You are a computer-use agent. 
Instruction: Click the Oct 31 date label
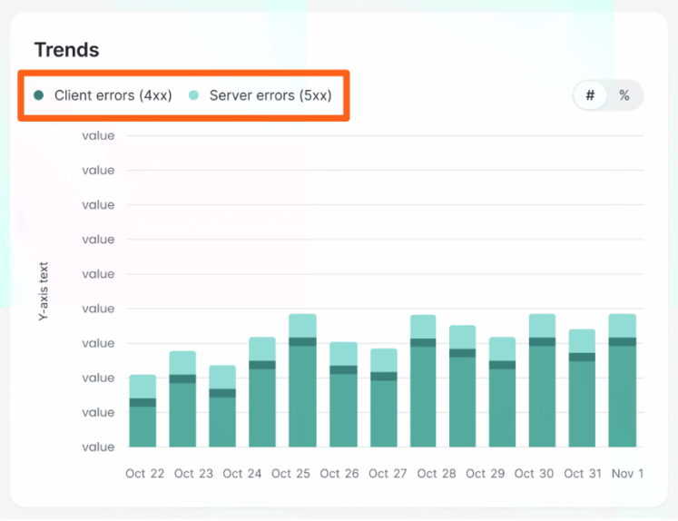[x=583, y=474]
